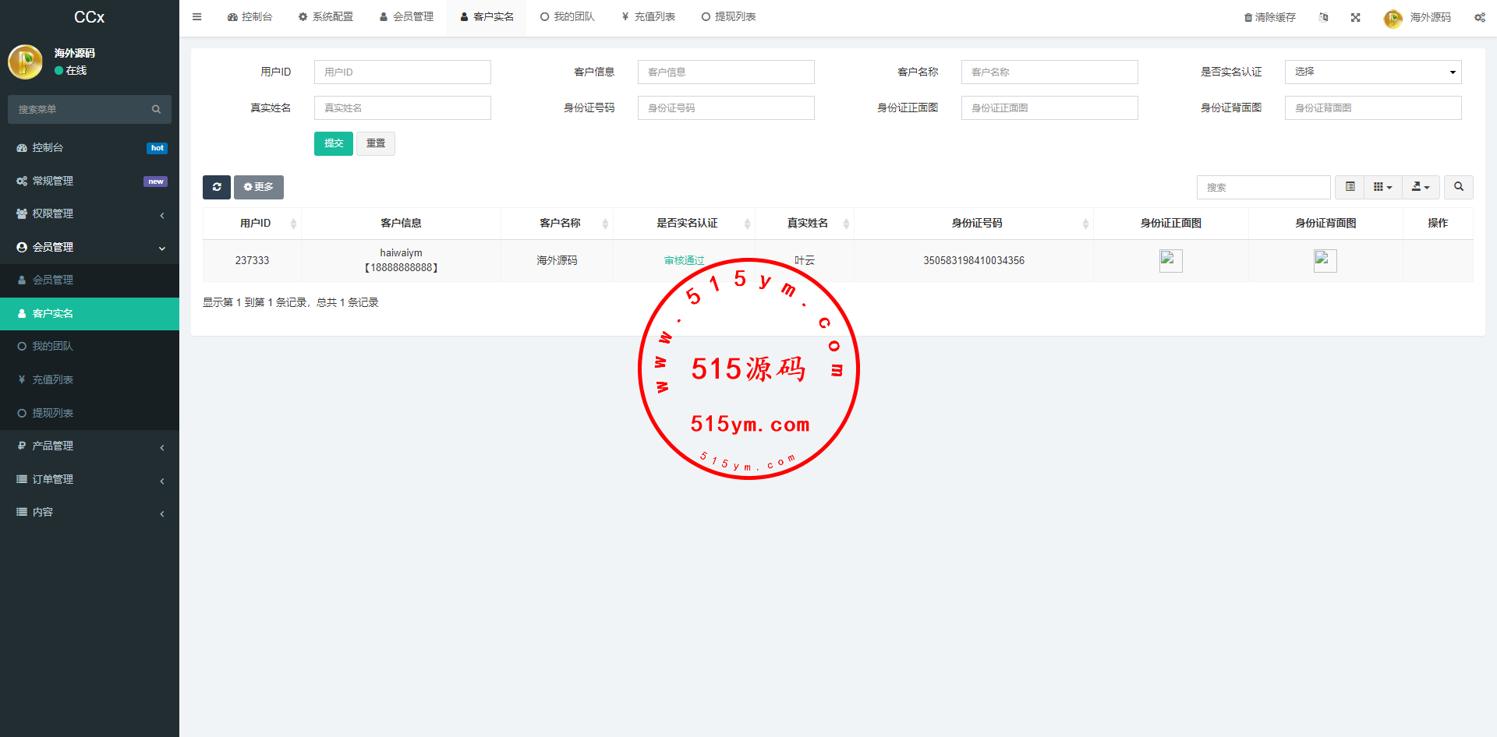Viewport: 1497px width, 737px height.
Task: Sort table by 用户ID column
Action: pyautogui.click(x=256, y=224)
